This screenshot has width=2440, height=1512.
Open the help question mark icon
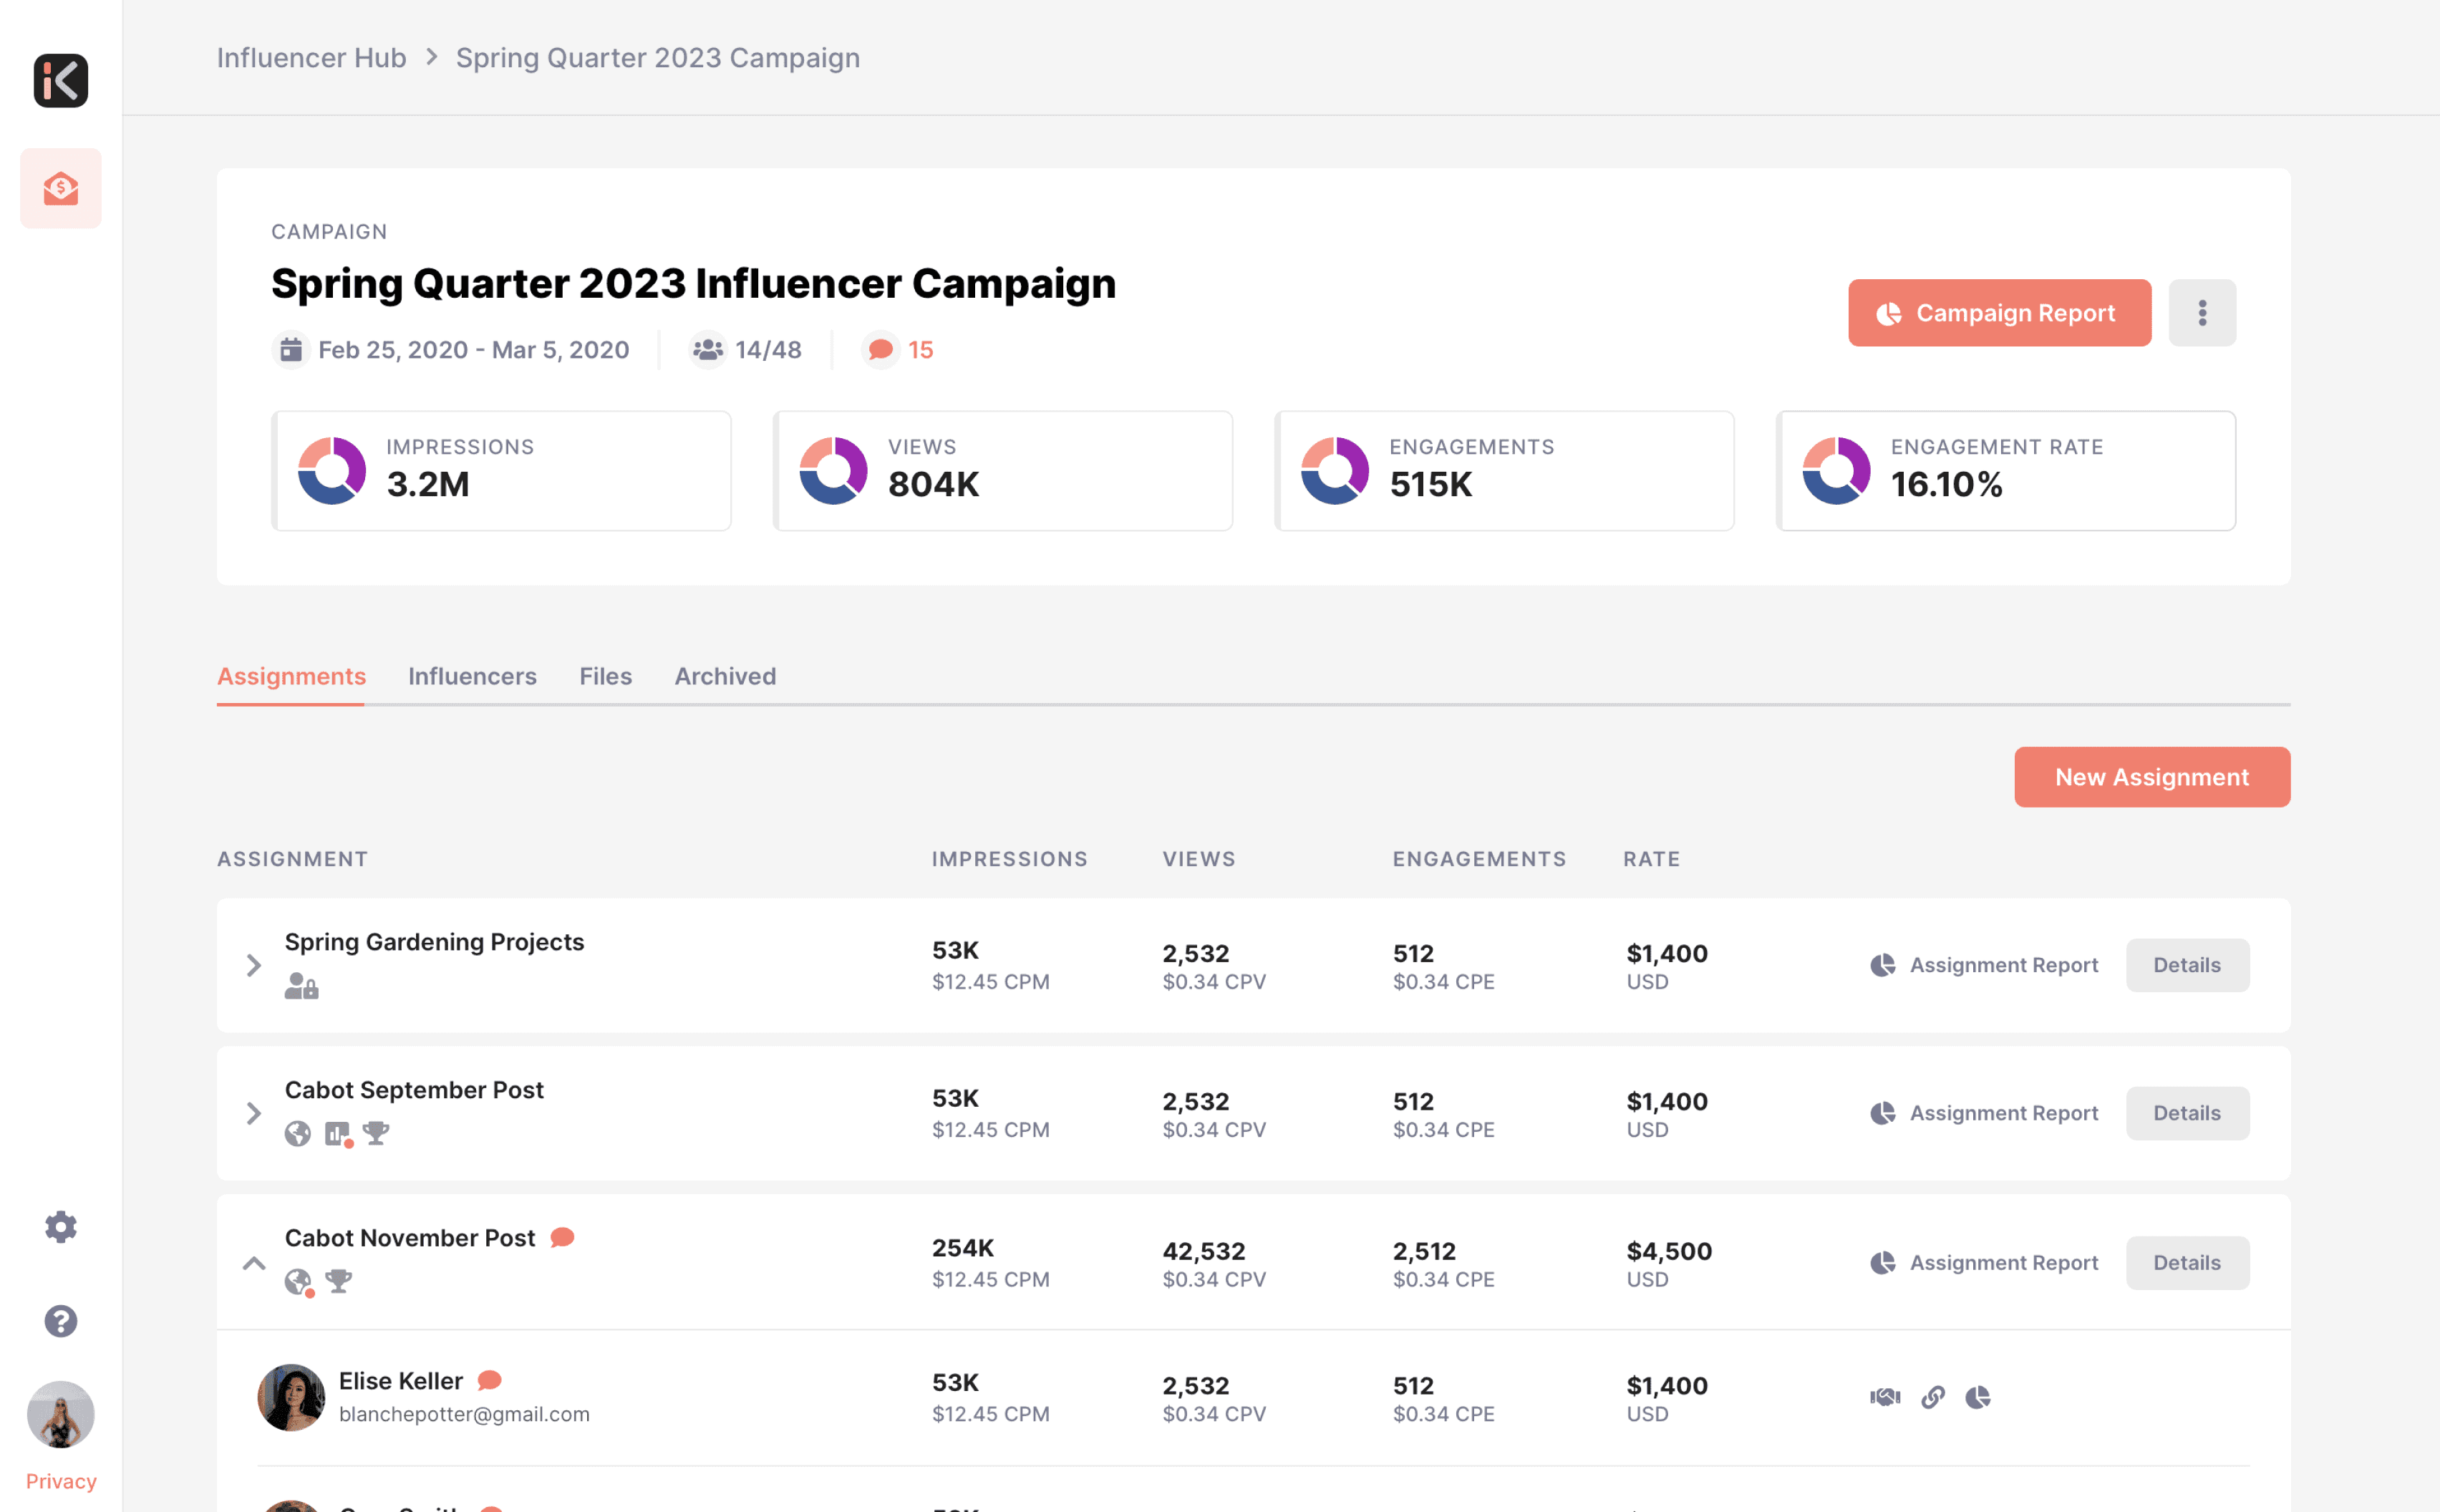click(61, 1322)
